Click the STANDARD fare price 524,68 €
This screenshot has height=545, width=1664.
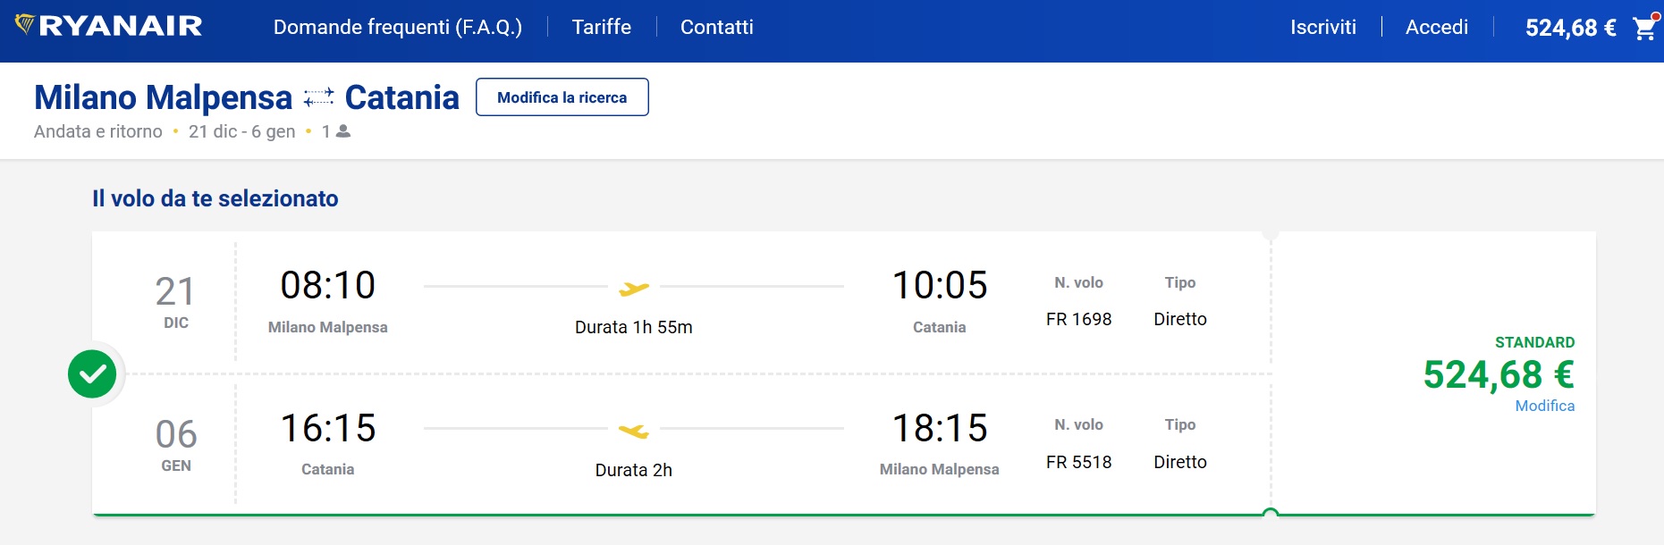coord(1499,374)
